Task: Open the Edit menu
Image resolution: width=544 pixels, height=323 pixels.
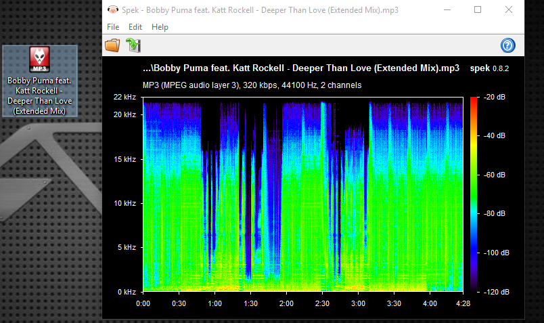Action: 135,27
